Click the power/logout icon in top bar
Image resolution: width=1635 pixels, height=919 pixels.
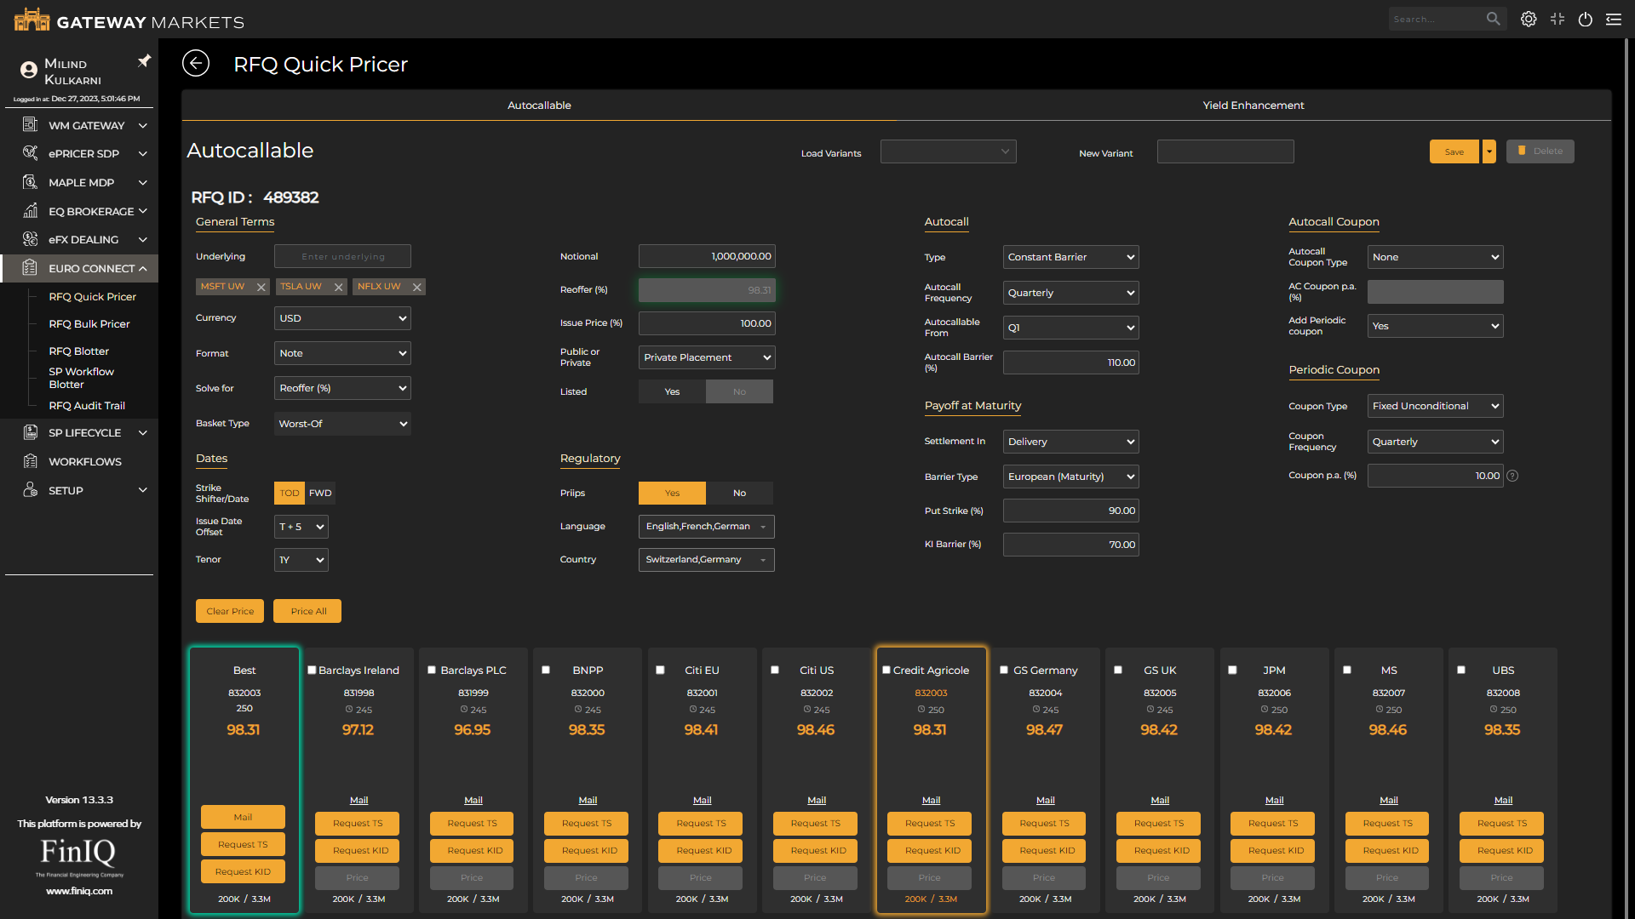tap(1585, 19)
